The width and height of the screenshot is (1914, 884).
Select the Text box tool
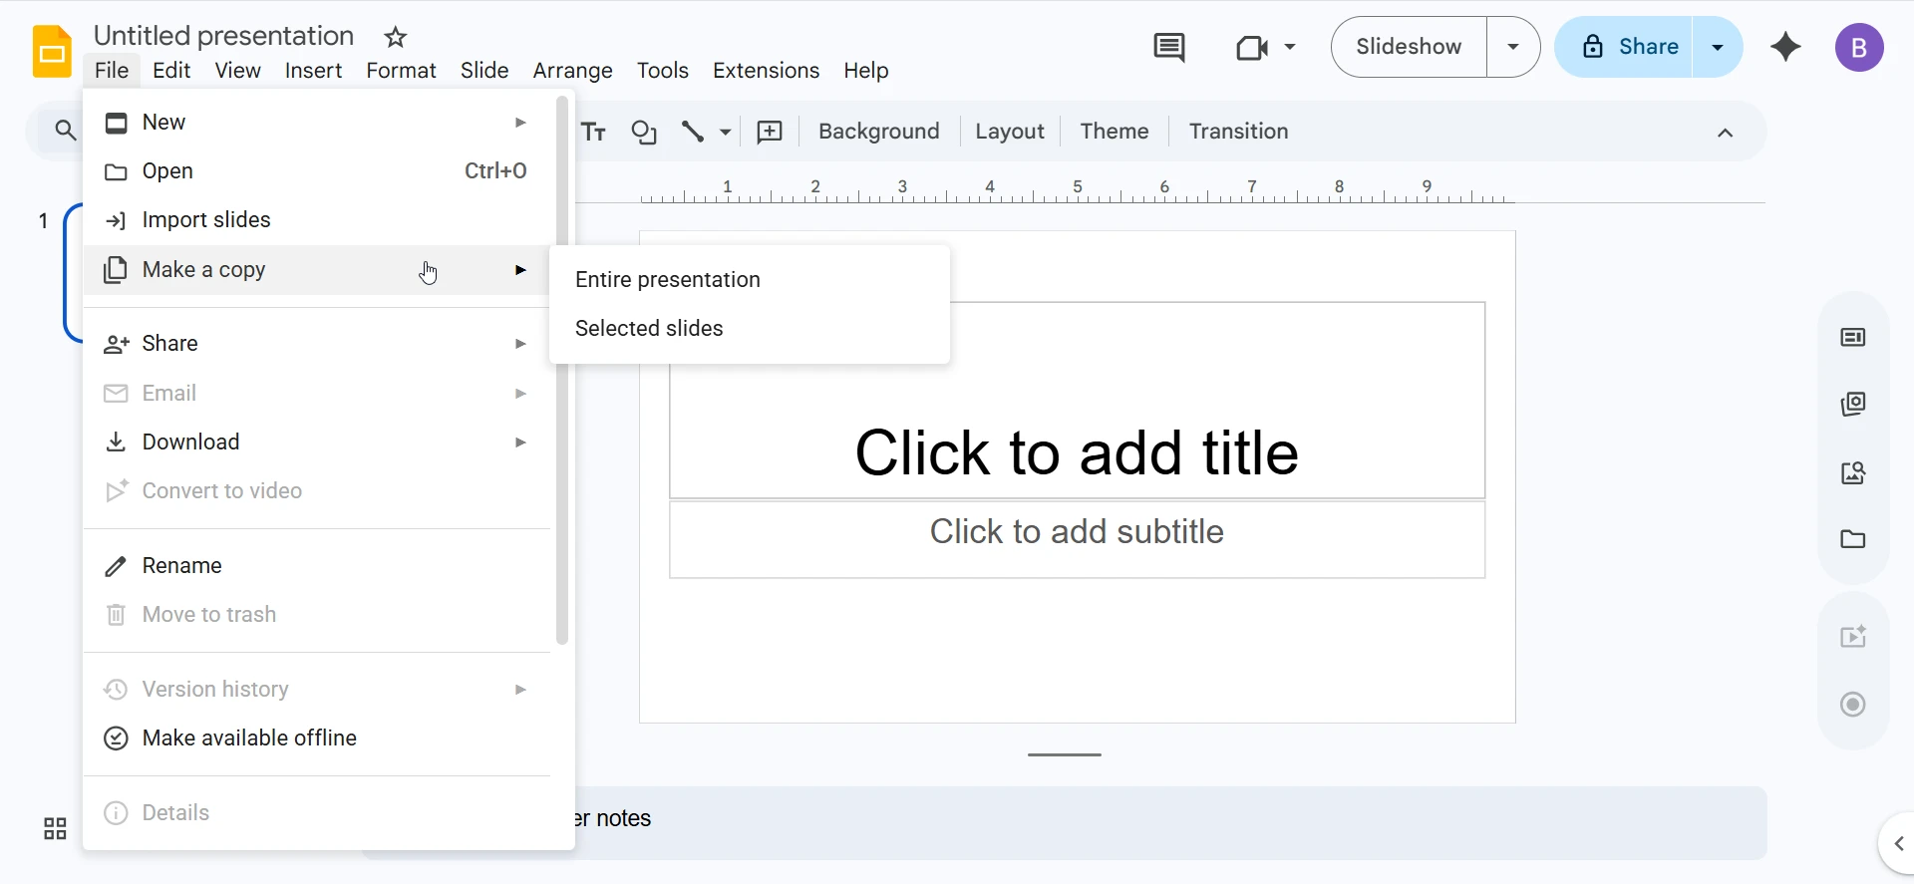pyautogui.click(x=594, y=132)
